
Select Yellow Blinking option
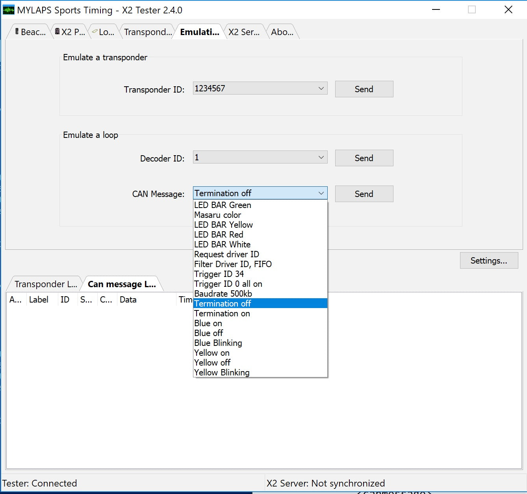tap(222, 372)
